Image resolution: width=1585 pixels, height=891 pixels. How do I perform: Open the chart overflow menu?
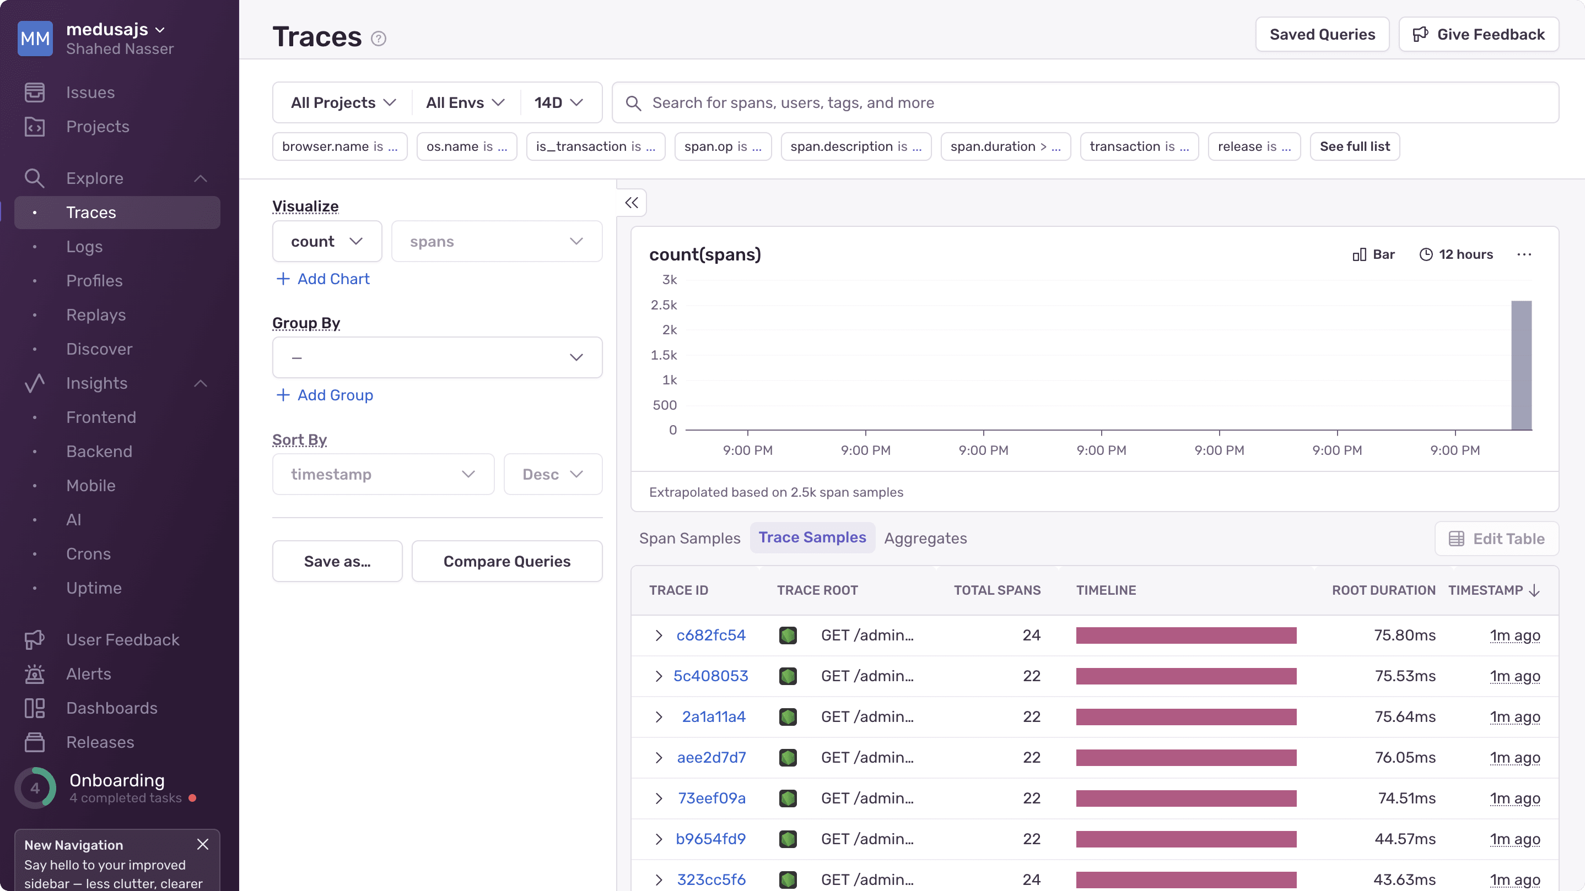click(x=1525, y=254)
